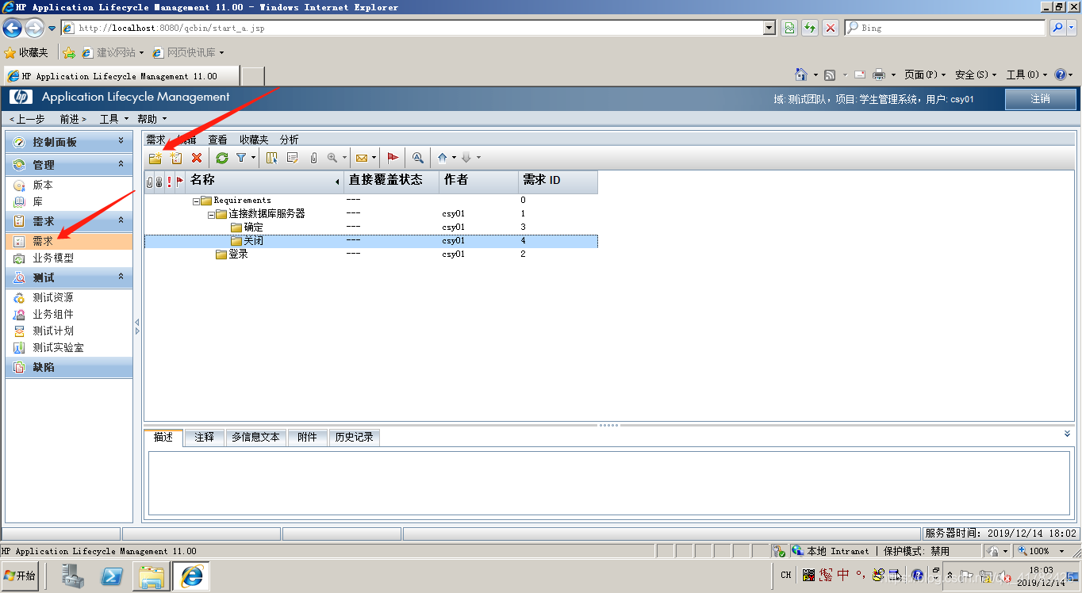Sort by the 需求 ID column header
The width and height of the screenshot is (1082, 593).
(558, 181)
